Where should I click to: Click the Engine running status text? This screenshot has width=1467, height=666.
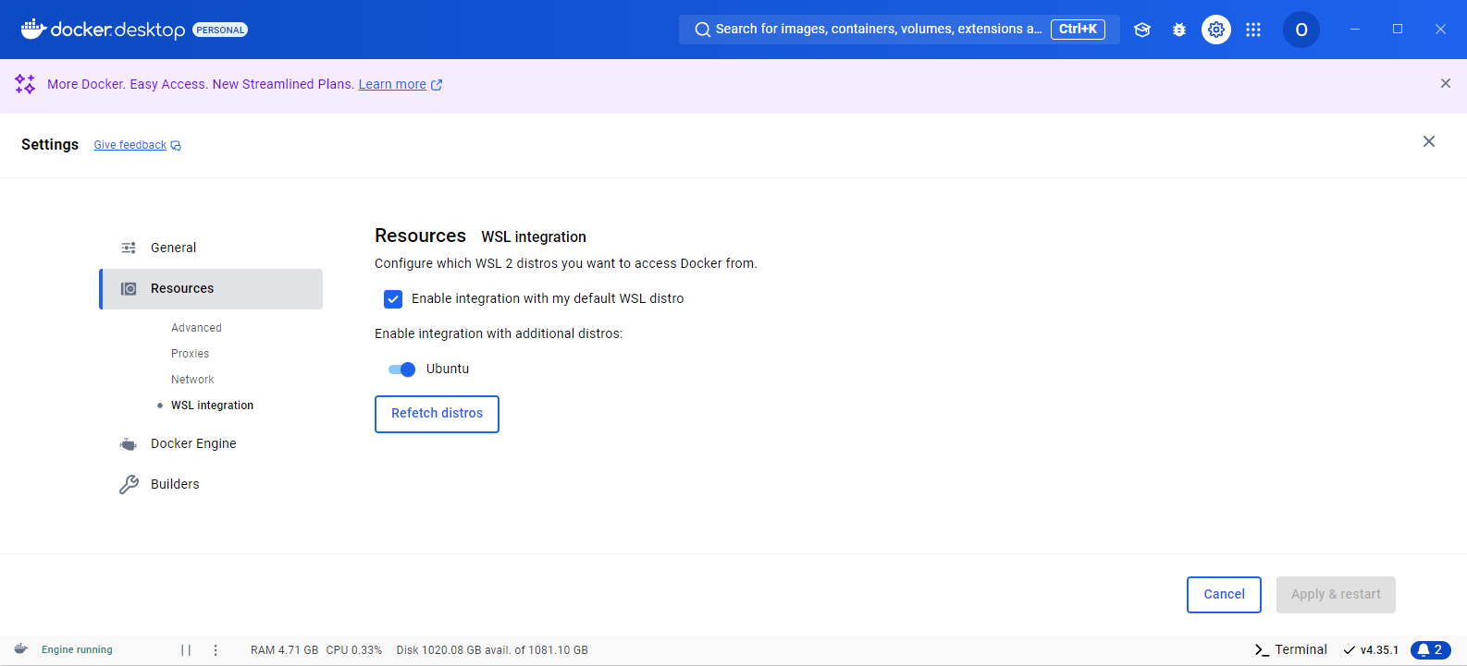[x=77, y=650]
